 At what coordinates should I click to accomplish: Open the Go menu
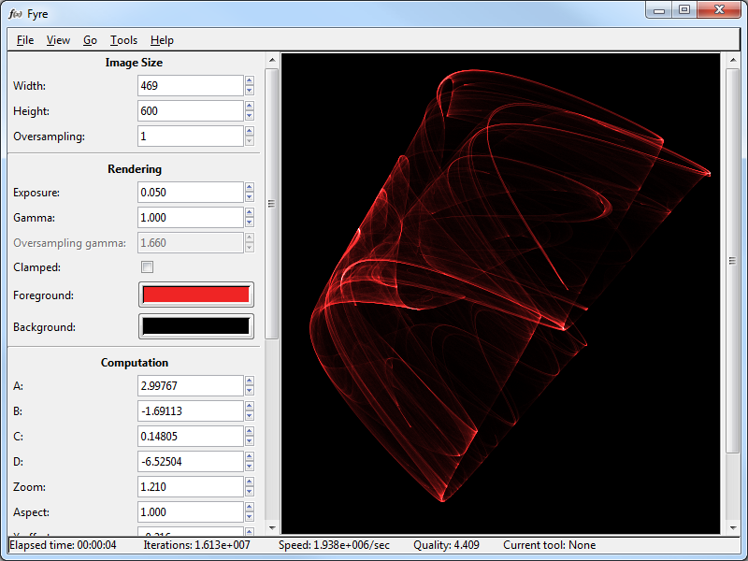point(90,40)
